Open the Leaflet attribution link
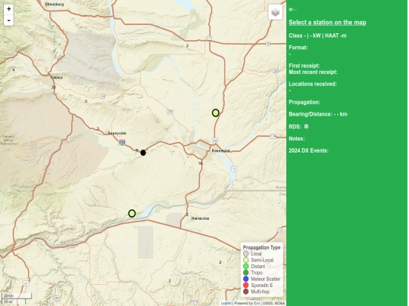Image resolution: width=409 pixels, height=306 pixels. 226,303
